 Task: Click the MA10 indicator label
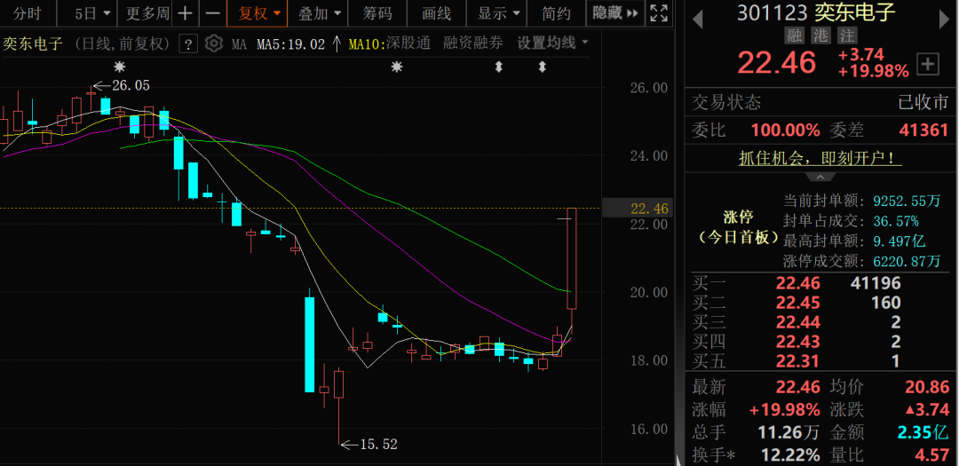[366, 43]
